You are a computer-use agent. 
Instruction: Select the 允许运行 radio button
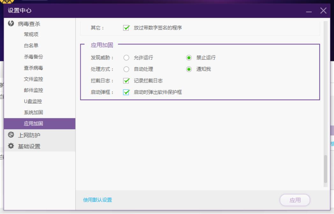click(x=126, y=58)
